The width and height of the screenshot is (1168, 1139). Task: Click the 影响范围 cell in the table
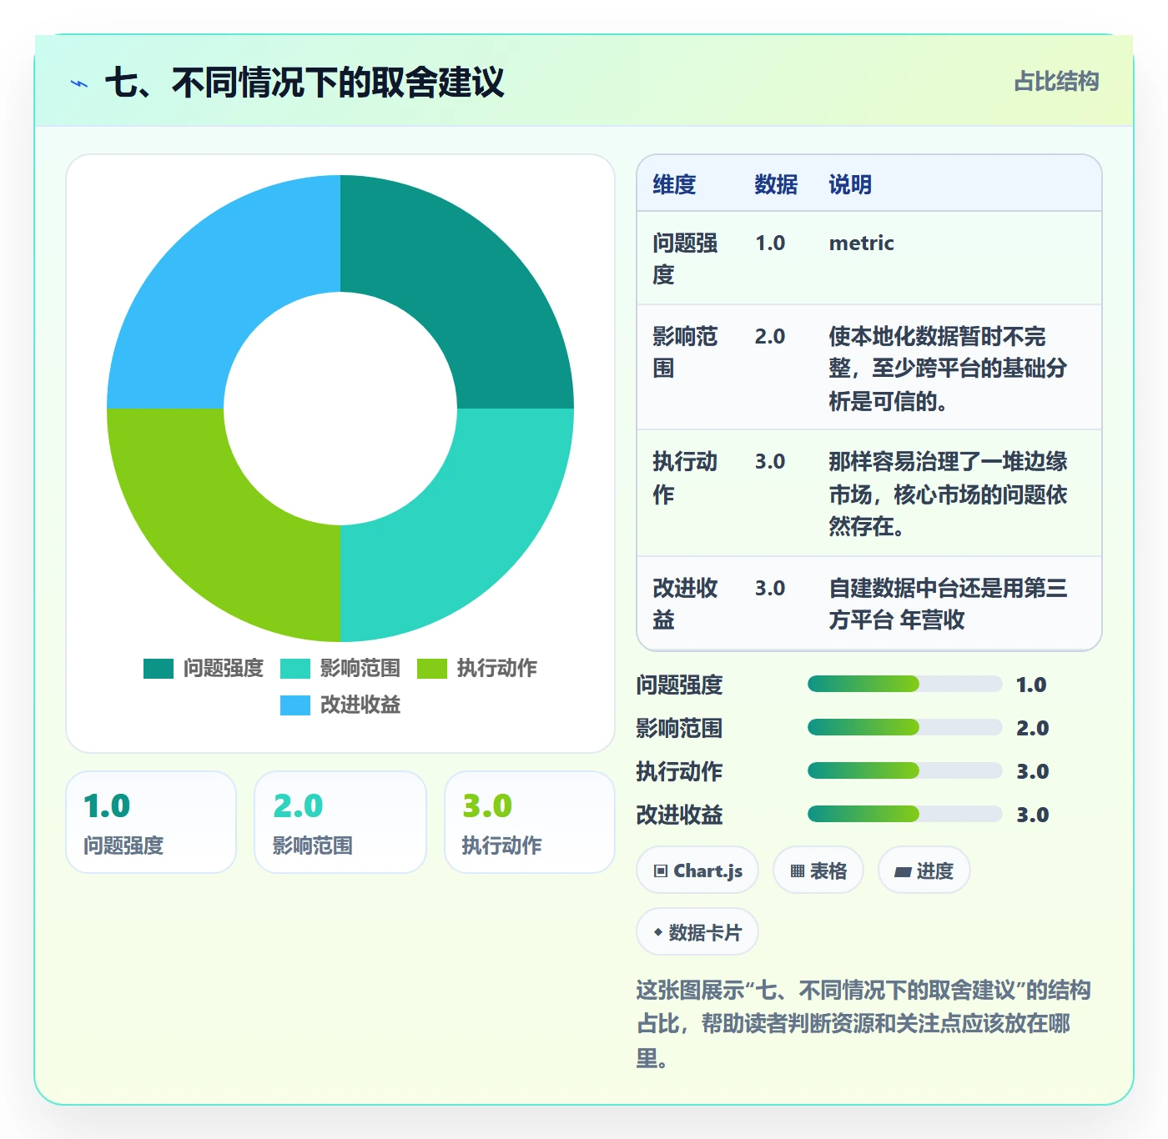(685, 352)
